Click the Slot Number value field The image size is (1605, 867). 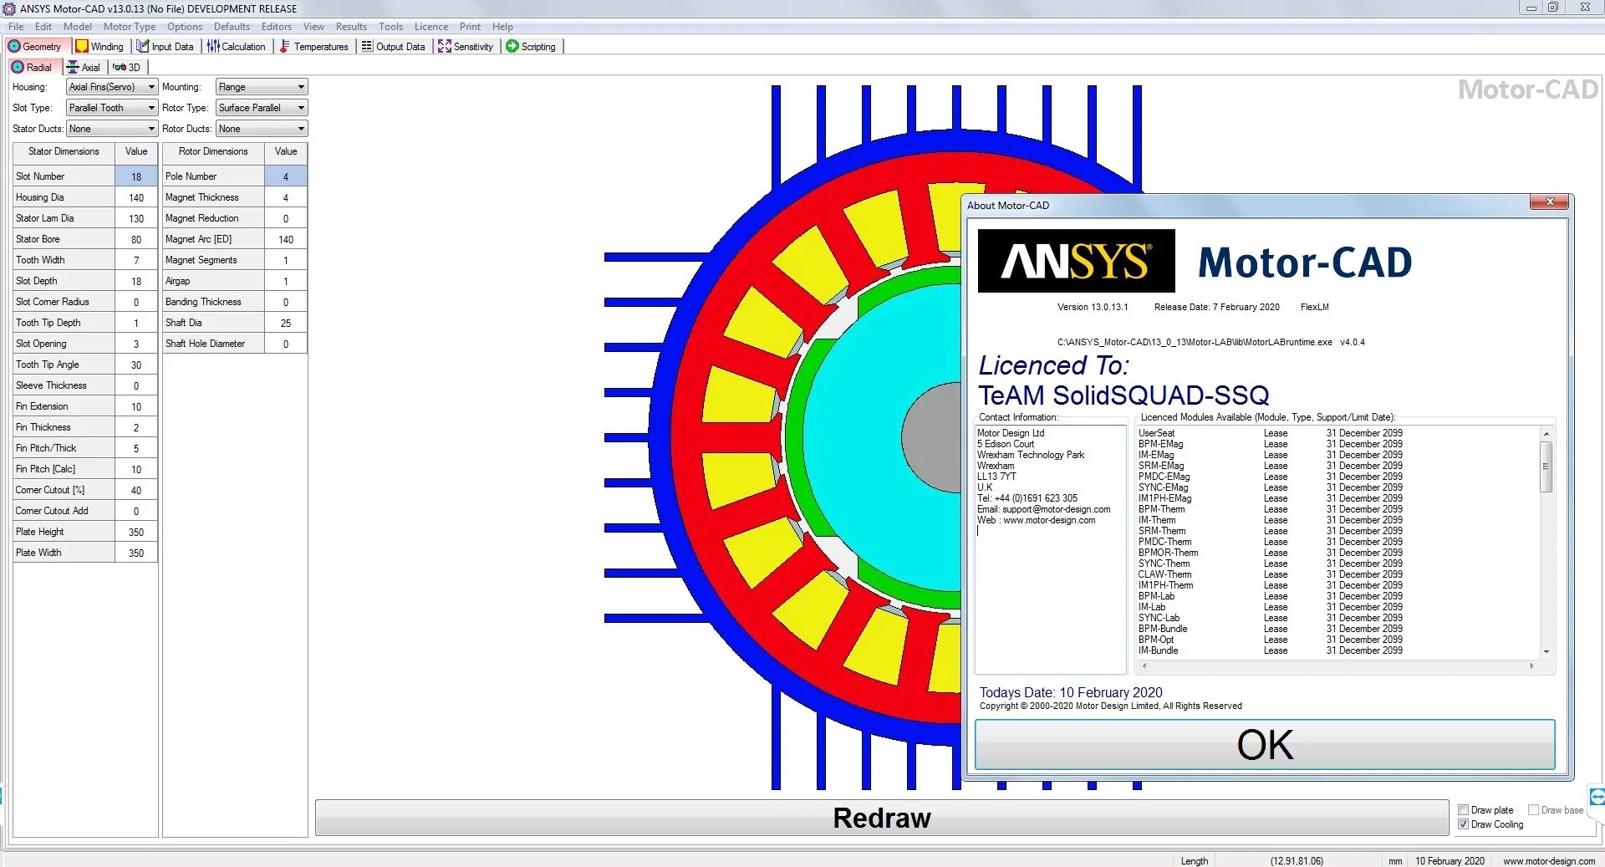pos(136,176)
